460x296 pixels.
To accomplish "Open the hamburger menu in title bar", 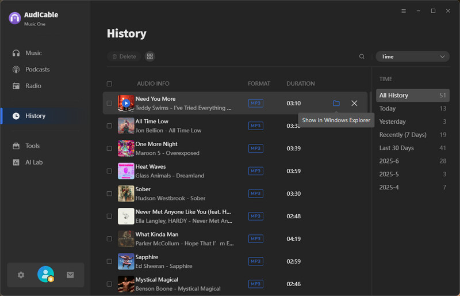I will 404,11.
